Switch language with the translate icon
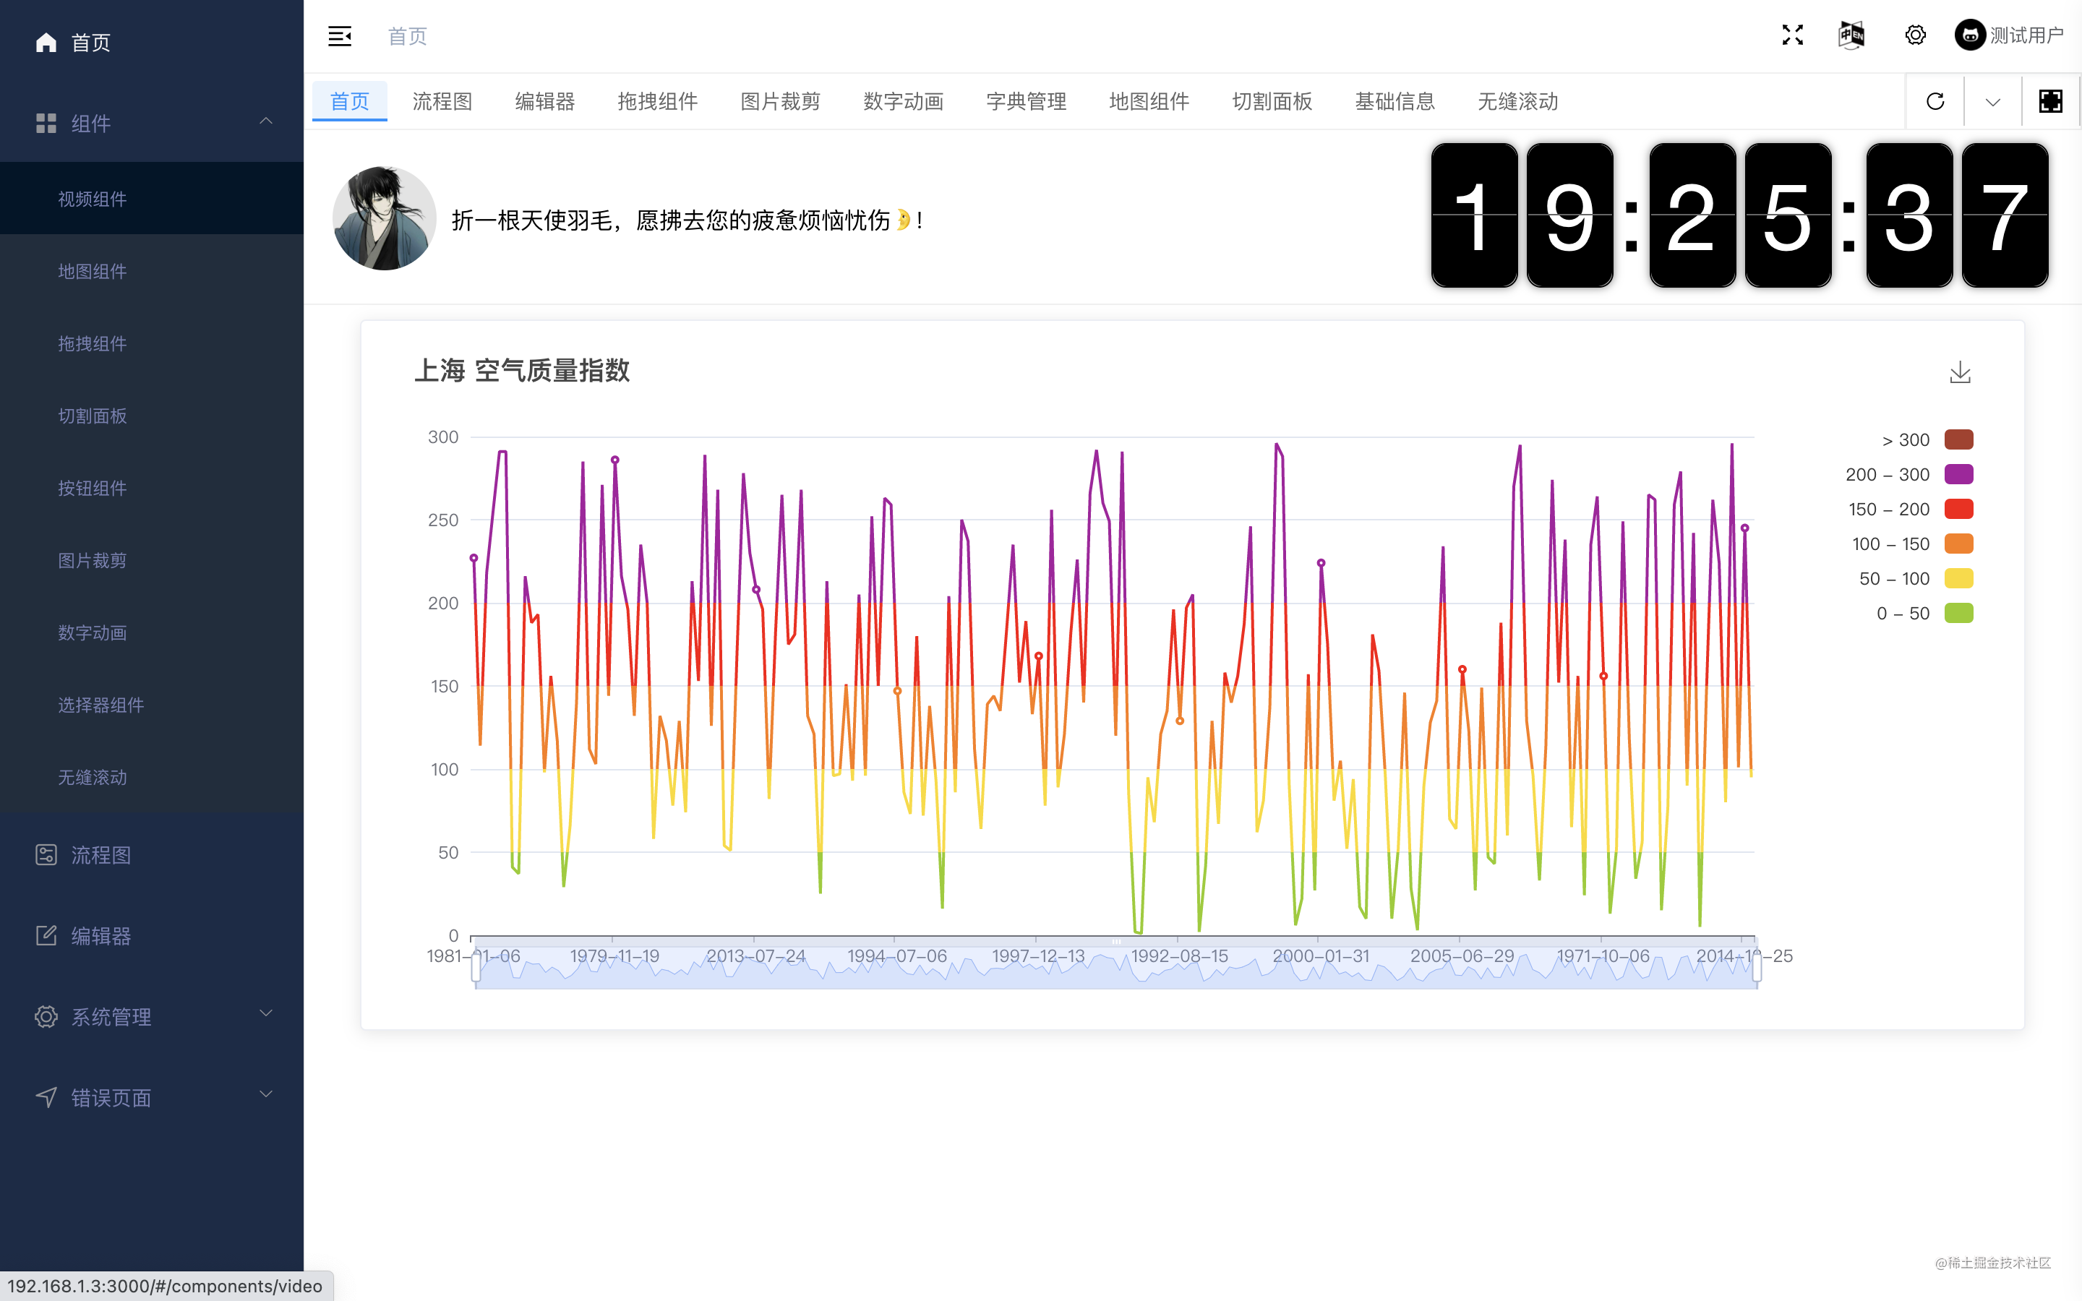Viewport: 2082px width, 1301px height. click(x=1851, y=35)
